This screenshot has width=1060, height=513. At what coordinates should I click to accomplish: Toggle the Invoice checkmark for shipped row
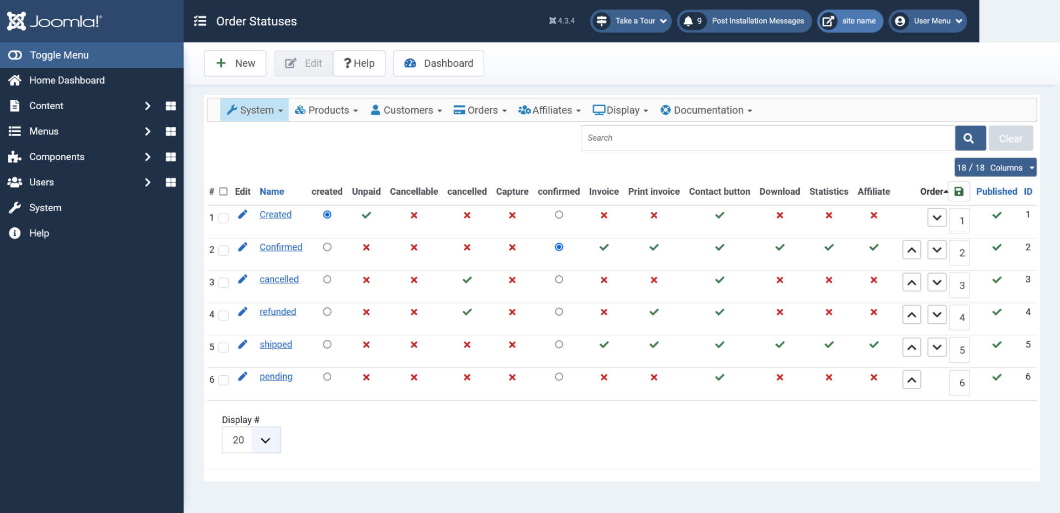[604, 345]
